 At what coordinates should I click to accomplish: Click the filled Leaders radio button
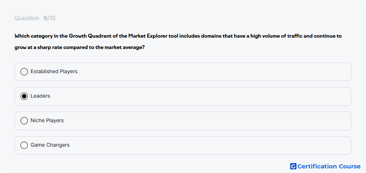[24, 96]
